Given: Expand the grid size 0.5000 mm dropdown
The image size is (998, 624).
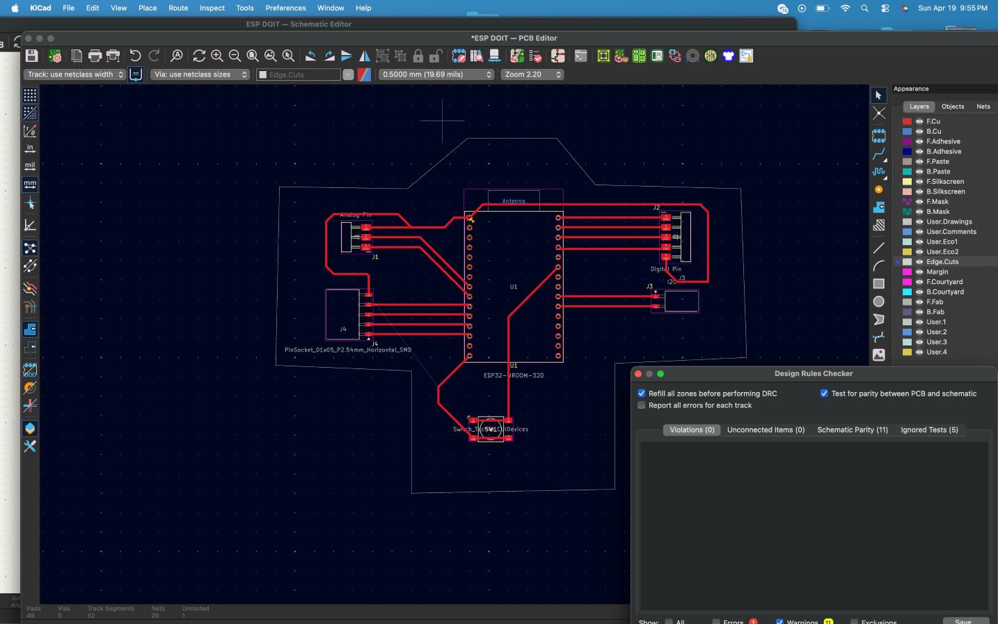Looking at the screenshot, I should click(436, 75).
